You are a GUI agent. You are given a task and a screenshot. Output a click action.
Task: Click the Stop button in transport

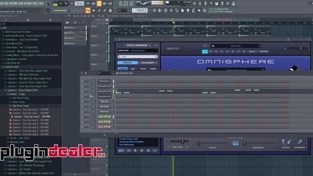click(66, 3)
